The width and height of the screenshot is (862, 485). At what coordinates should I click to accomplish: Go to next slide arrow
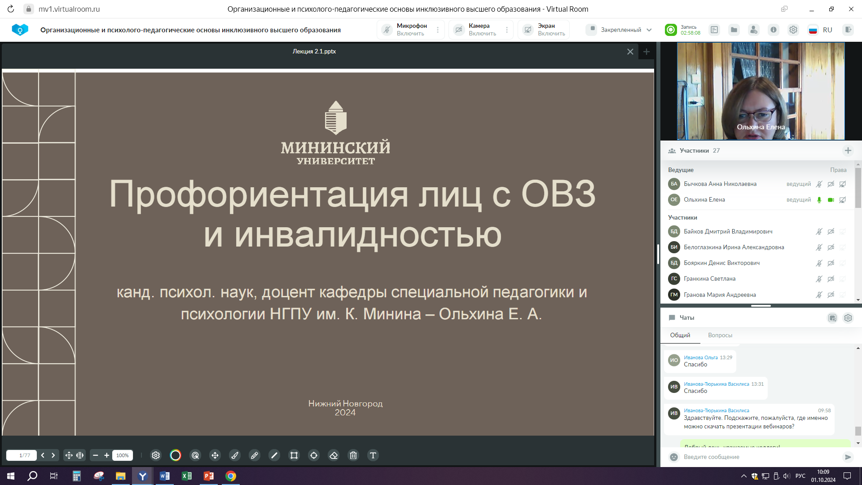(x=53, y=455)
